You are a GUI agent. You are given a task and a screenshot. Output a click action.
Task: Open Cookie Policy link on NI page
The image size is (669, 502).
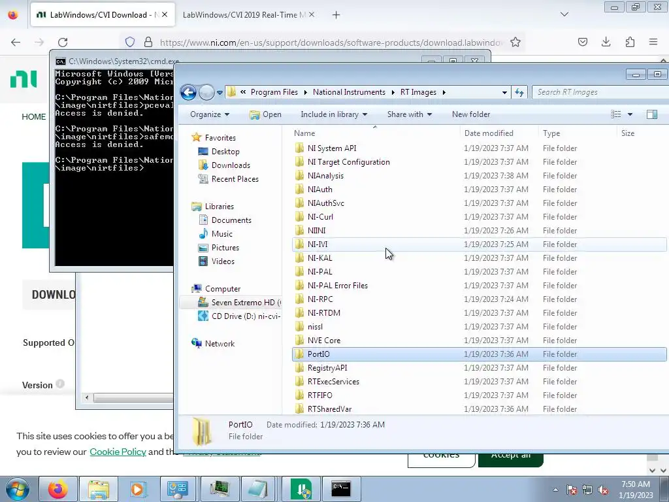(118, 452)
